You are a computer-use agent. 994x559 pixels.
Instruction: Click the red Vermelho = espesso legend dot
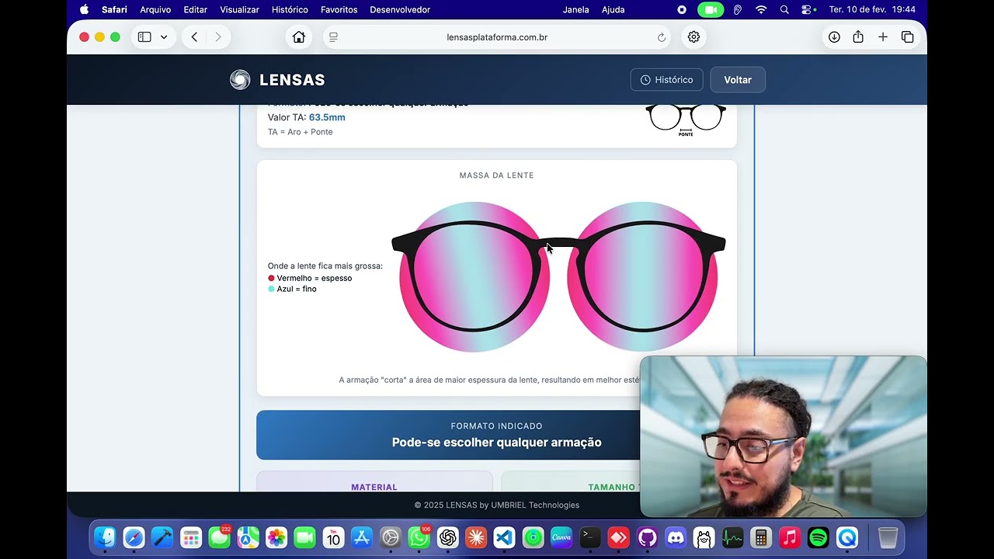[x=271, y=278]
